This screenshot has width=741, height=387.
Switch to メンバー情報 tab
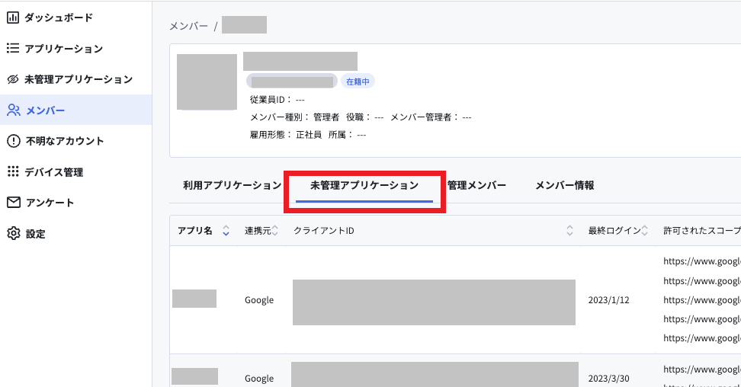565,185
